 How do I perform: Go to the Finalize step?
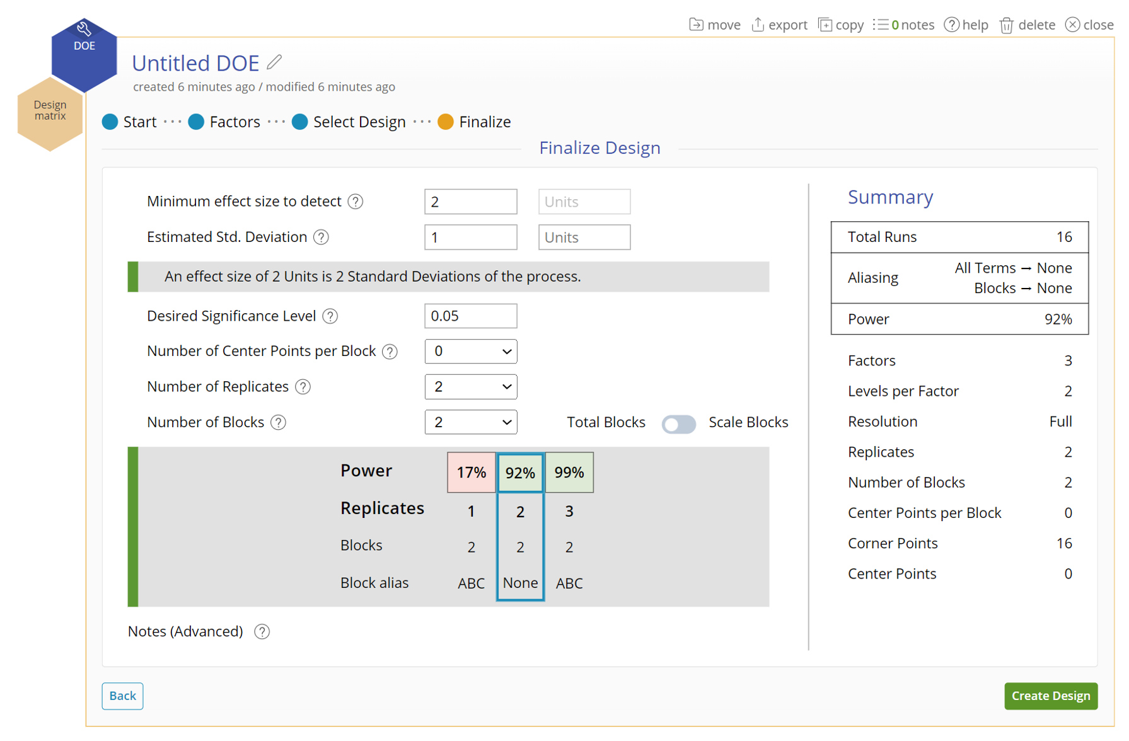pyautogui.click(x=474, y=122)
